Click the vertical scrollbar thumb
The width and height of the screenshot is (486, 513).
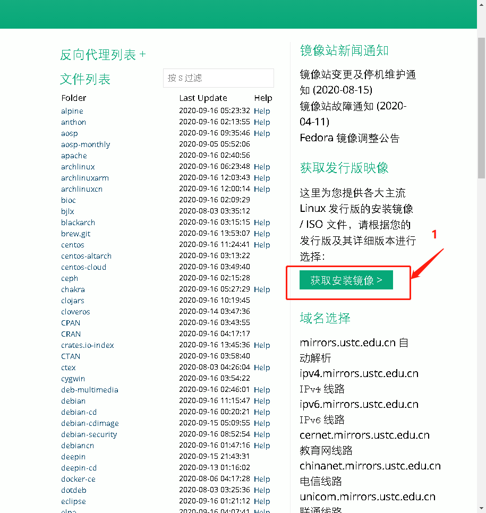(x=481, y=108)
